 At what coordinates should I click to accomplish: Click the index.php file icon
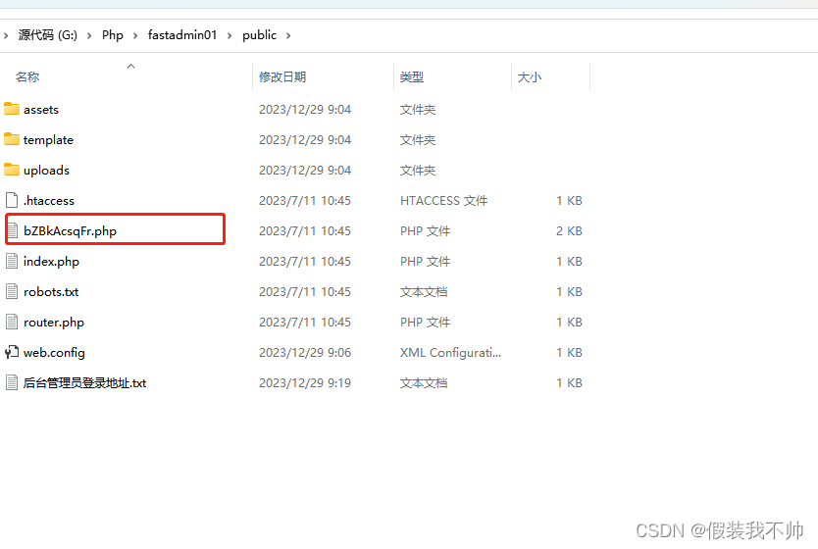point(12,261)
